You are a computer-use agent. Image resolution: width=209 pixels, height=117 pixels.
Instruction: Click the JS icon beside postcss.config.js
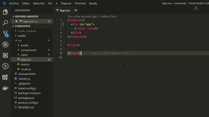tap(16, 102)
